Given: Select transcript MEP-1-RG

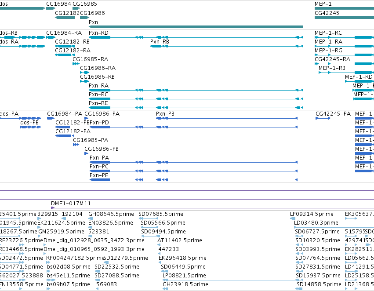Looking at the screenshot, I should pos(344,55).
